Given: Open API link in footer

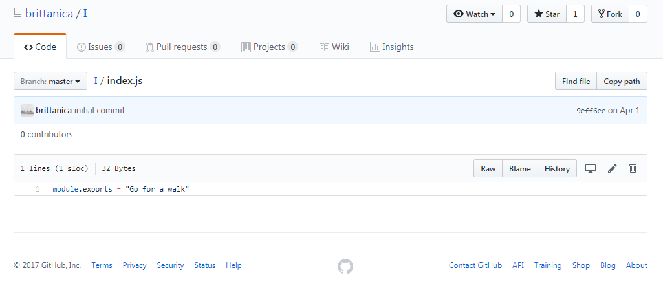Looking at the screenshot, I should point(518,265).
